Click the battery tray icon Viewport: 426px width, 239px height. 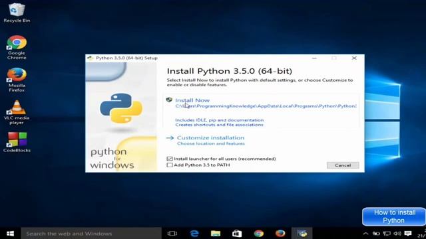click(376, 233)
